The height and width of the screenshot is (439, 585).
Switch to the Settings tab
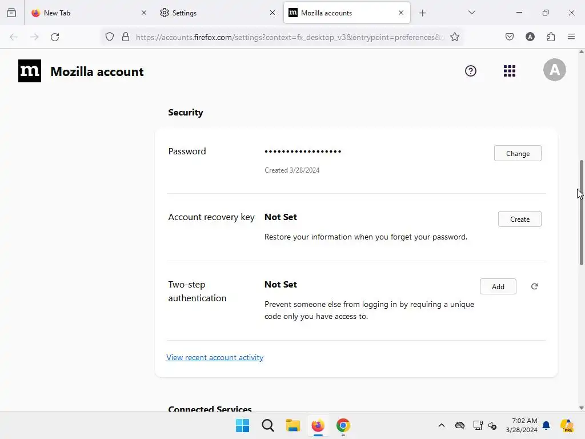pyautogui.click(x=218, y=13)
